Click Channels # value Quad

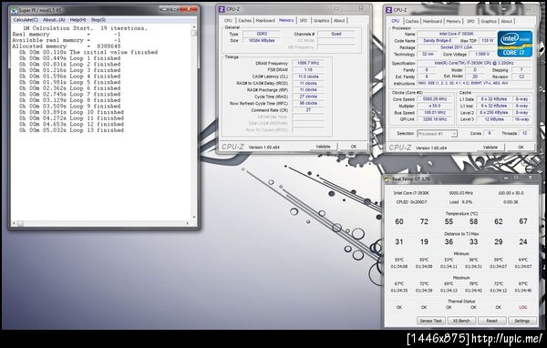(336, 34)
